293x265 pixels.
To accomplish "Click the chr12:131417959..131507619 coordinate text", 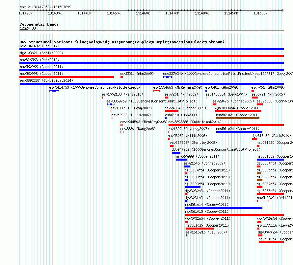I will (x=45, y=7).
